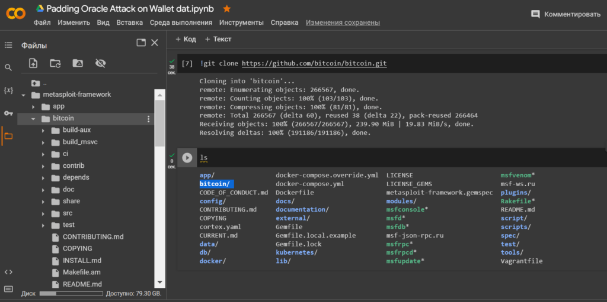Open the table of contents sidebar icon

point(8,46)
